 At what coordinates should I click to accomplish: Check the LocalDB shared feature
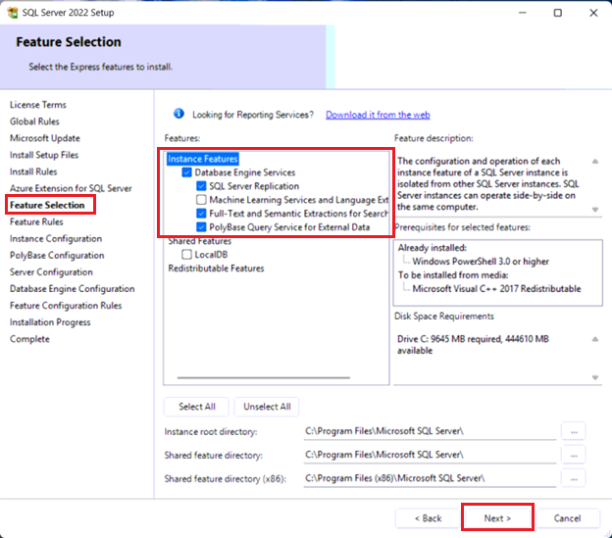click(x=186, y=255)
